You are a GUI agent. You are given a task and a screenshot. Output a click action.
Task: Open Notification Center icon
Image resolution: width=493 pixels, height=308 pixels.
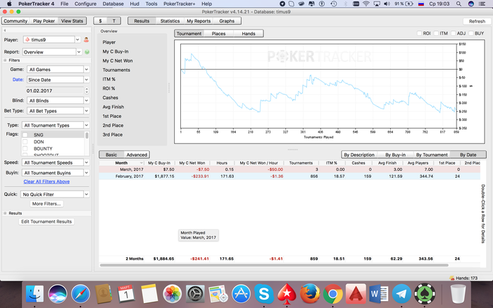tap(482, 4)
